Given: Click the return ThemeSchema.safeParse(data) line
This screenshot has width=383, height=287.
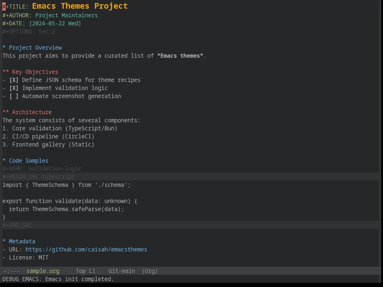Looking at the screenshot, I should pyautogui.click(x=66, y=209).
